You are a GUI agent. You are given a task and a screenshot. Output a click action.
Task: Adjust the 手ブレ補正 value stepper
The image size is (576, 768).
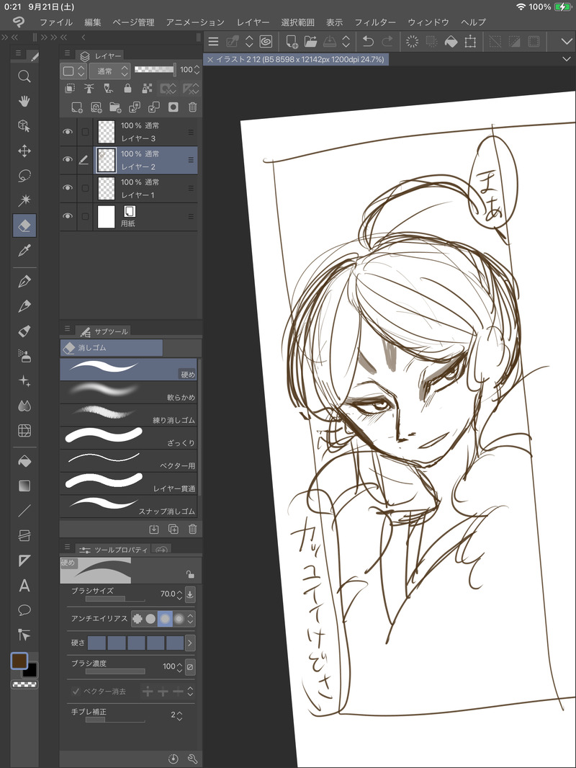click(x=179, y=715)
